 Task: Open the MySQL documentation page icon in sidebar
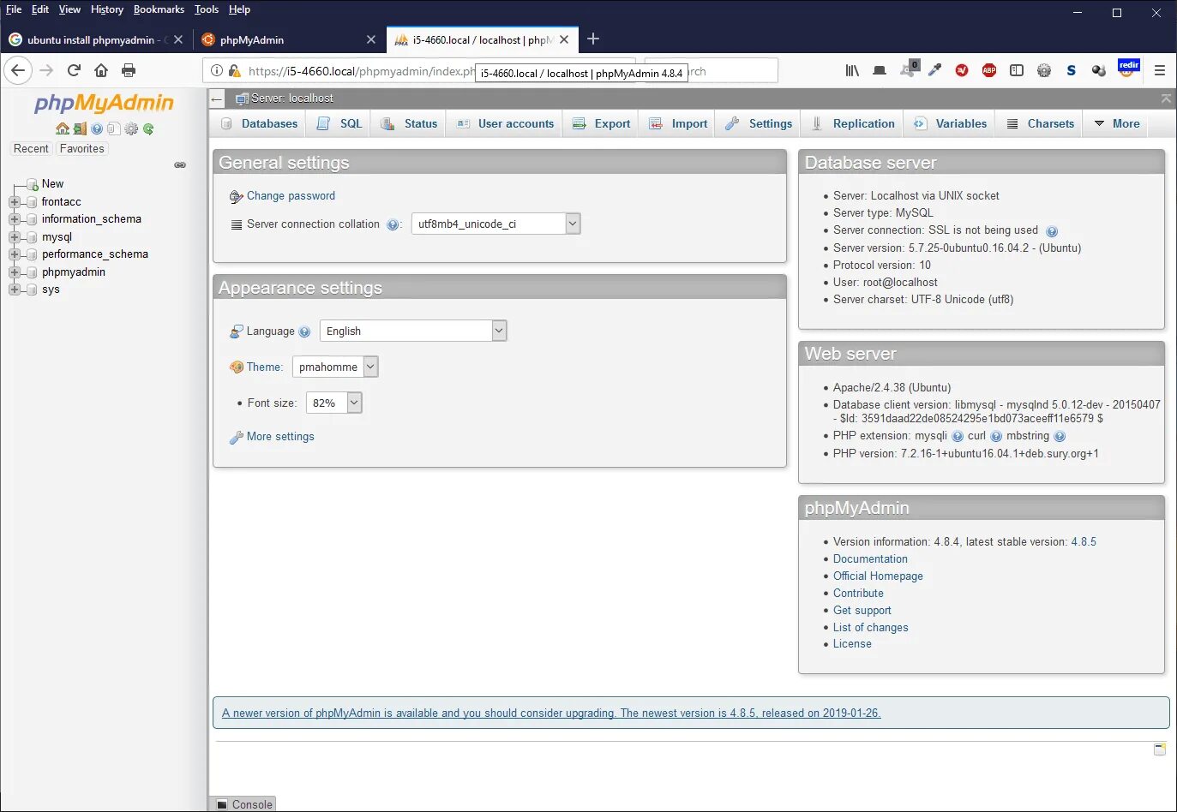pos(113,128)
